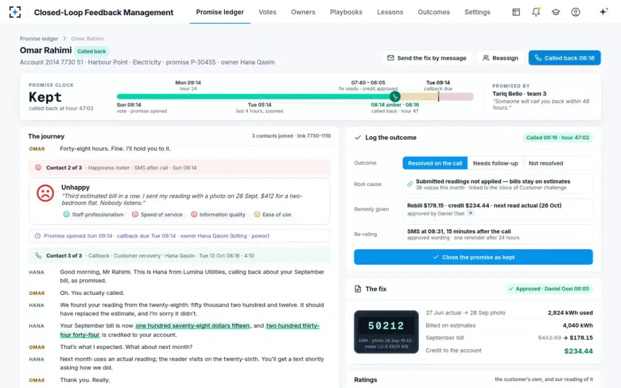Click the 2,824 kWh used value
Viewport: 621px width, 388px height.
pos(570,313)
